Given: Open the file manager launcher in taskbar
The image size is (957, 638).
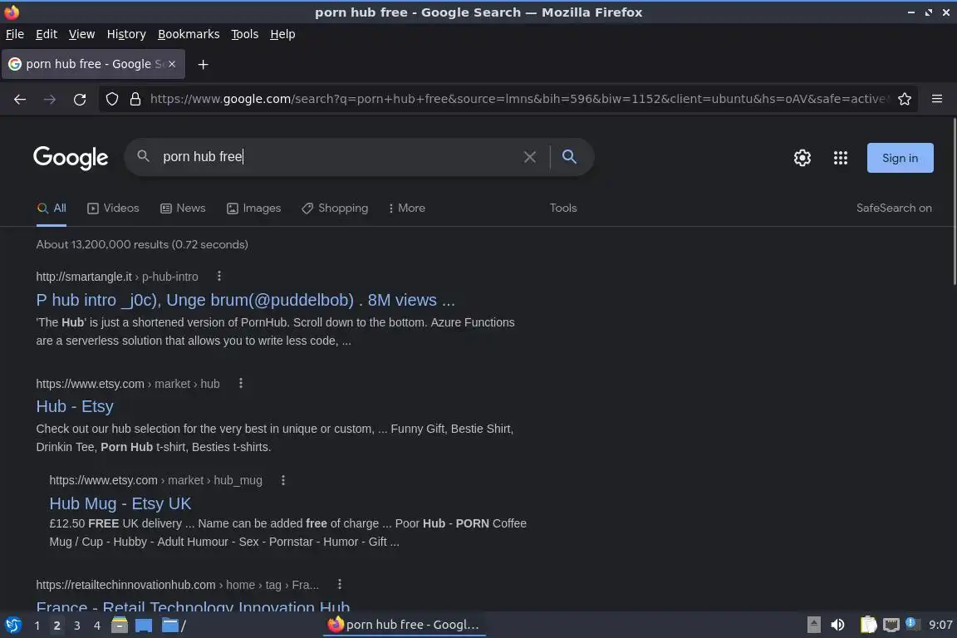Looking at the screenshot, I should [120, 626].
